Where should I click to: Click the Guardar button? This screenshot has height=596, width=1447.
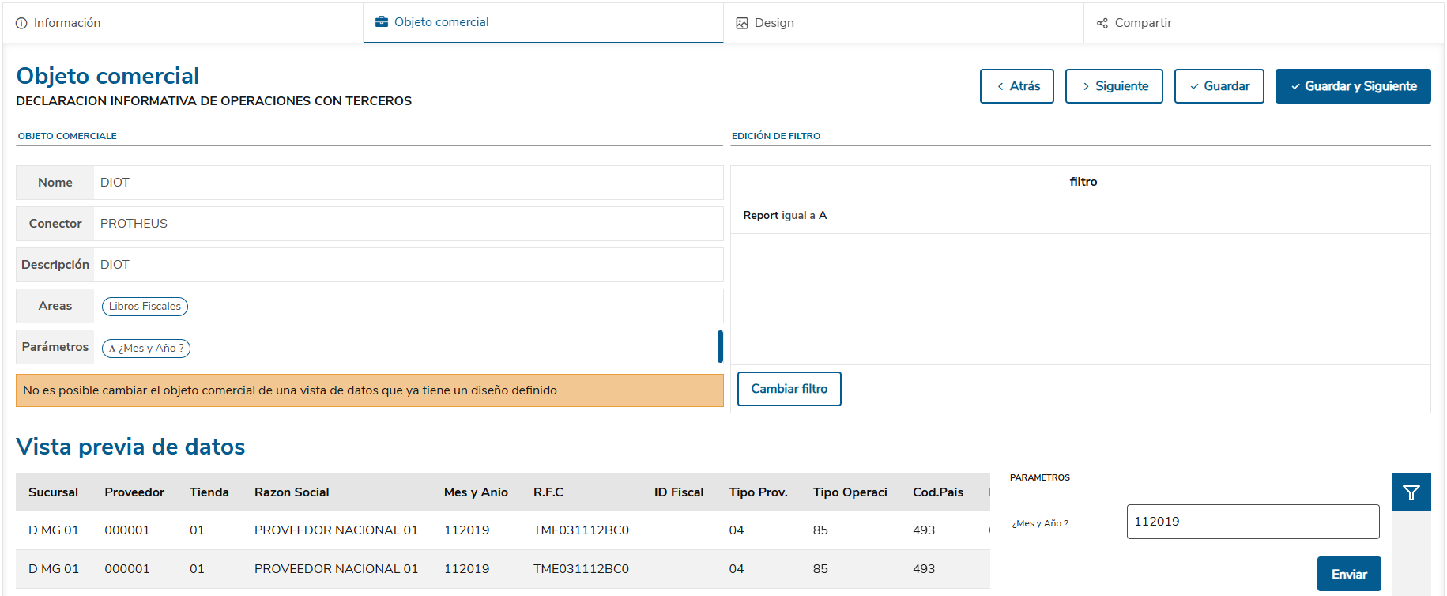pos(1219,86)
